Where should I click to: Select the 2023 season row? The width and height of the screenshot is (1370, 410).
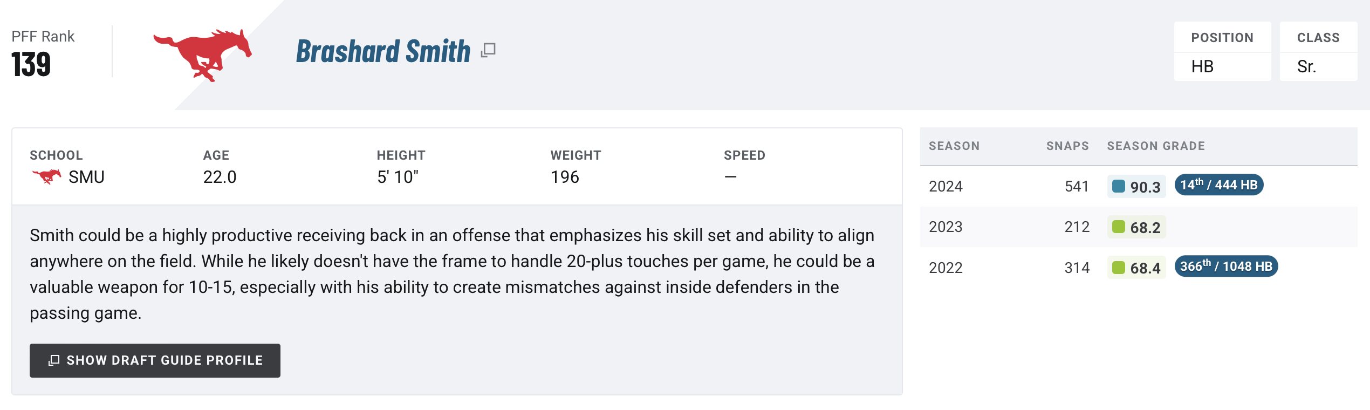click(1139, 227)
